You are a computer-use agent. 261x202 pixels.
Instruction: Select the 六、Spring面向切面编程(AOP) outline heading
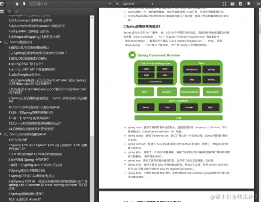pos(25,134)
